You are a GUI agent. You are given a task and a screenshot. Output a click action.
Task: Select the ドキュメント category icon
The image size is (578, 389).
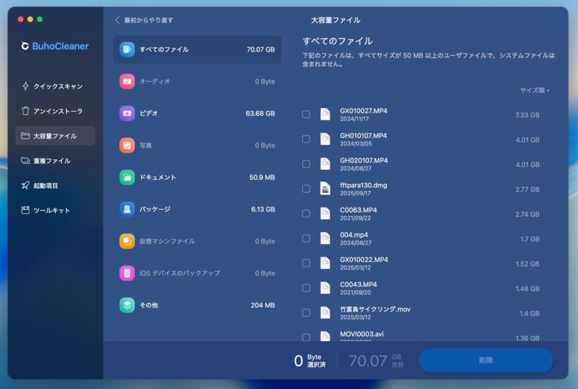click(127, 177)
